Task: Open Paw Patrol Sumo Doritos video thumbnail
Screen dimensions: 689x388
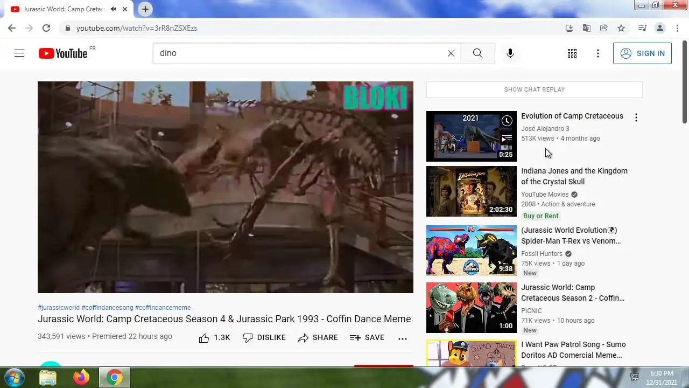Action: [x=472, y=353]
